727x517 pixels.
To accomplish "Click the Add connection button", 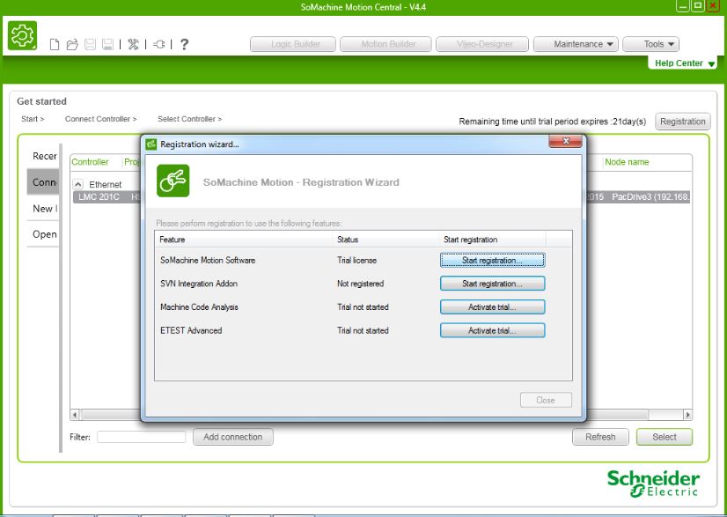I will point(232,437).
